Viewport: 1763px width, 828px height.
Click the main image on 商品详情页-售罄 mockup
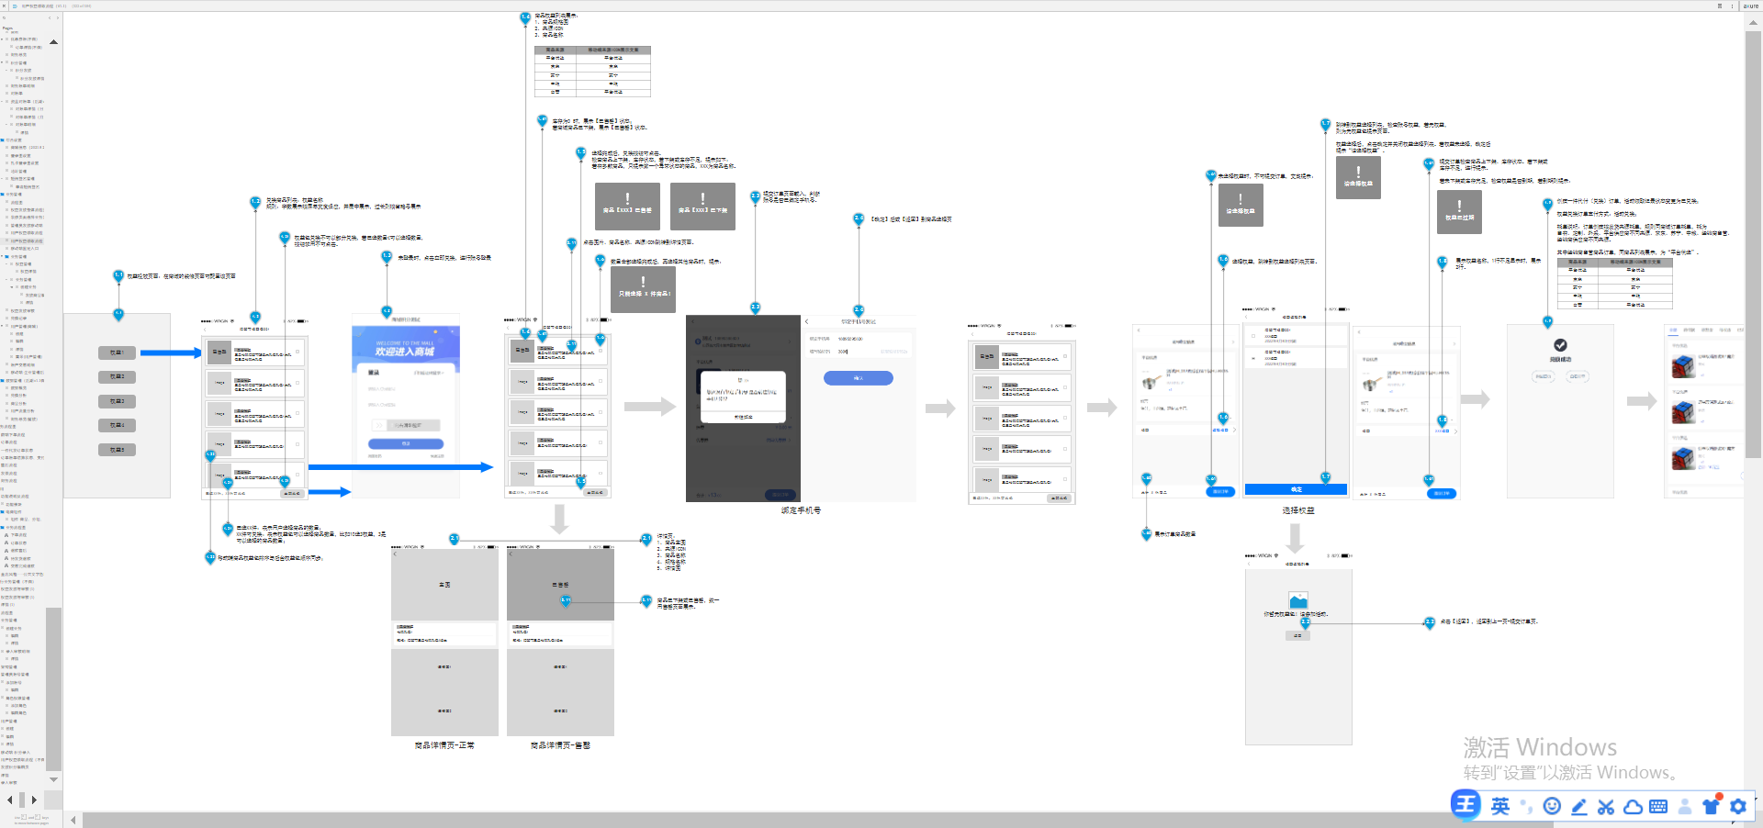(560, 585)
